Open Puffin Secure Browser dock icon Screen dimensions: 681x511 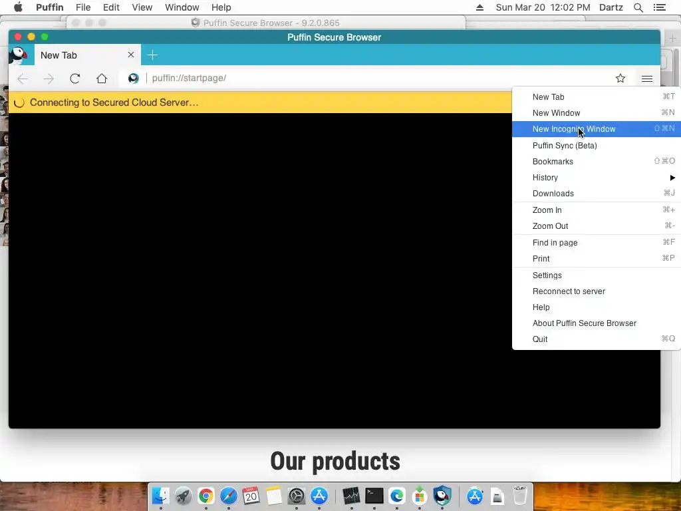[442, 496]
